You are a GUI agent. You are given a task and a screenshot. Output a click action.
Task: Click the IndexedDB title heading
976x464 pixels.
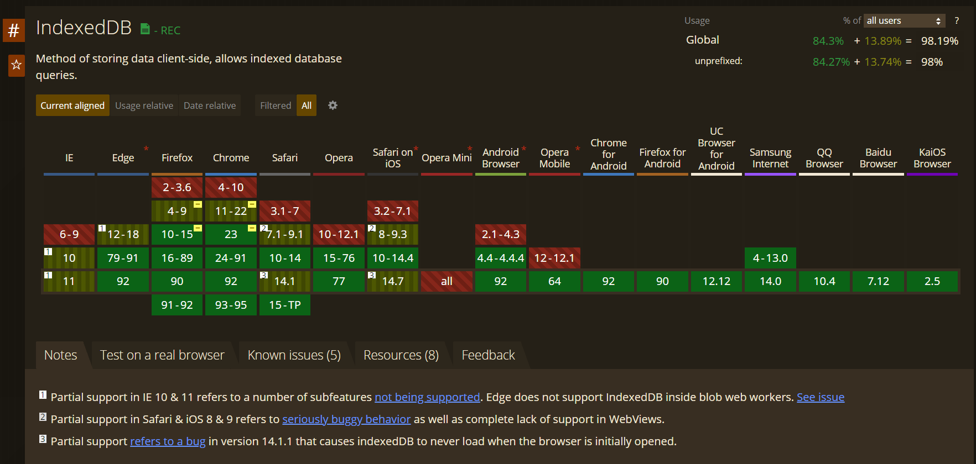coord(84,28)
